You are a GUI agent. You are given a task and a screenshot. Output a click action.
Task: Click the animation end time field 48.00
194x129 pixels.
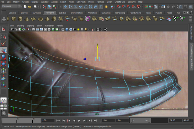(187, 120)
